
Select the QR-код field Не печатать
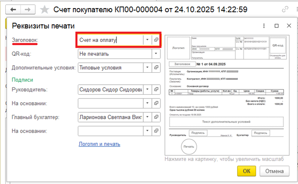click(x=115, y=54)
